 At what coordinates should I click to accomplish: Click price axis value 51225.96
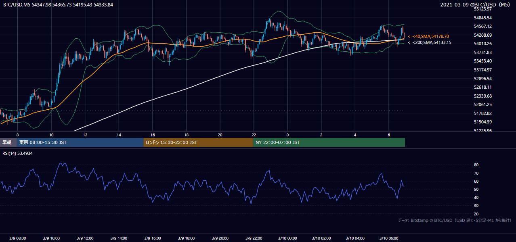[483, 131]
